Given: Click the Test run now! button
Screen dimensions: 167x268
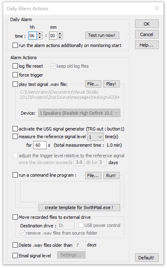Looking at the screenshot, I should (102, 35).
